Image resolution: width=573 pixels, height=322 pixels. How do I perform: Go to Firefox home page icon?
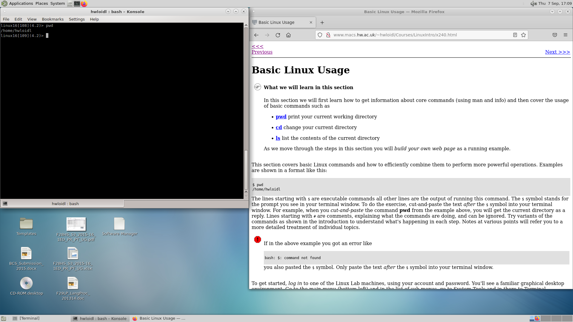click(x=288, y=35)
